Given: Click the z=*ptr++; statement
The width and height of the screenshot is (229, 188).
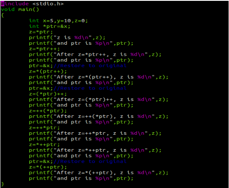Looking at the screenshot, I should (44, 49).
